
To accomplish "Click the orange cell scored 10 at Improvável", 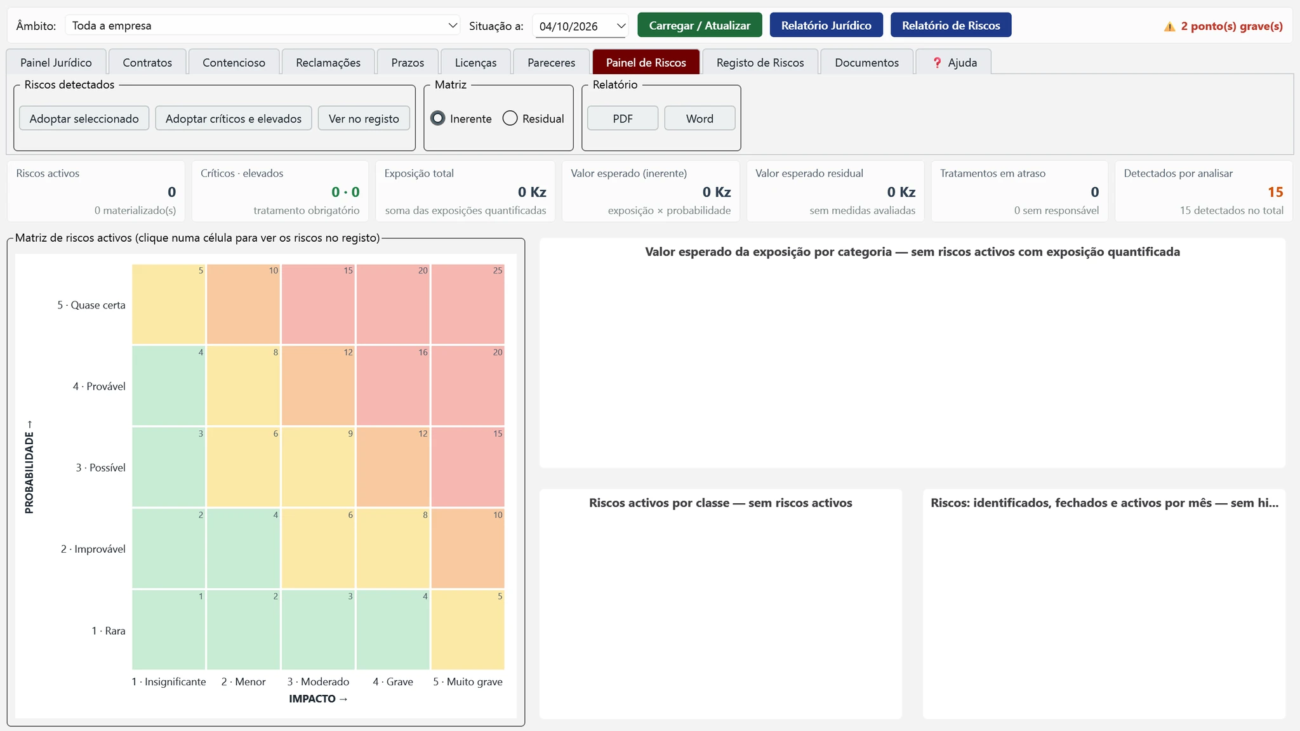I will 468,549.
